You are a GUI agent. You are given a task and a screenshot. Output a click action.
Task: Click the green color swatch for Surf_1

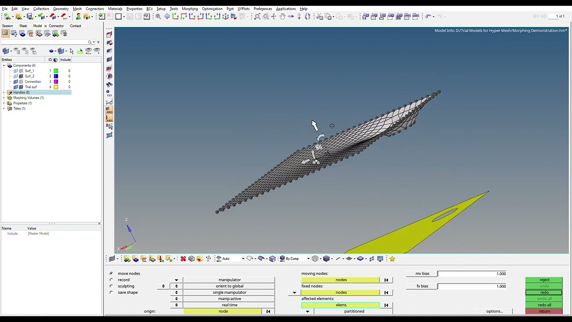[x=56, y=71]
